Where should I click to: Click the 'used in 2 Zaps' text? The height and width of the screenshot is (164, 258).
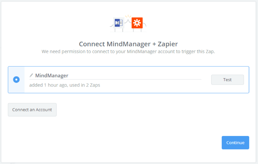[x=85, y=85]
